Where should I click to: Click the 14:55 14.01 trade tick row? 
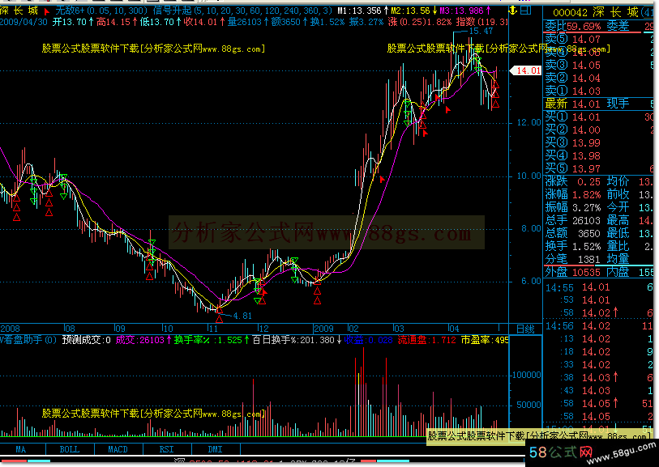click(x=599, y=287)
